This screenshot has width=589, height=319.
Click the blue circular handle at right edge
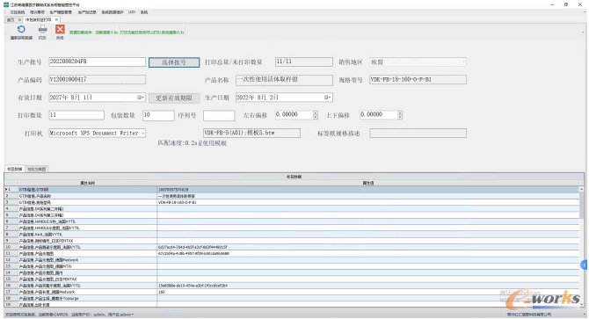[x=584, y=265]
